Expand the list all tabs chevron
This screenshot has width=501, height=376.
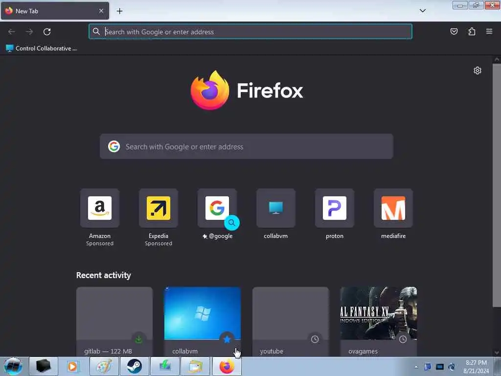point(422,11)
